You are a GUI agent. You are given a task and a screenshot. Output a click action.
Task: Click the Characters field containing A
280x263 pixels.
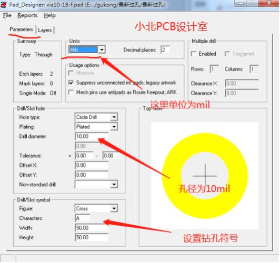(83, 218)
